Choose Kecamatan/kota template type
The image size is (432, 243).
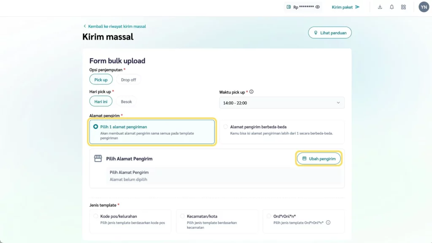(182, 216)
